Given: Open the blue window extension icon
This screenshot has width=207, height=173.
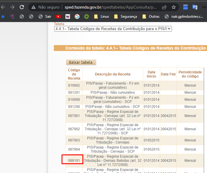Looking at the screenshot, I should (185, 7).
